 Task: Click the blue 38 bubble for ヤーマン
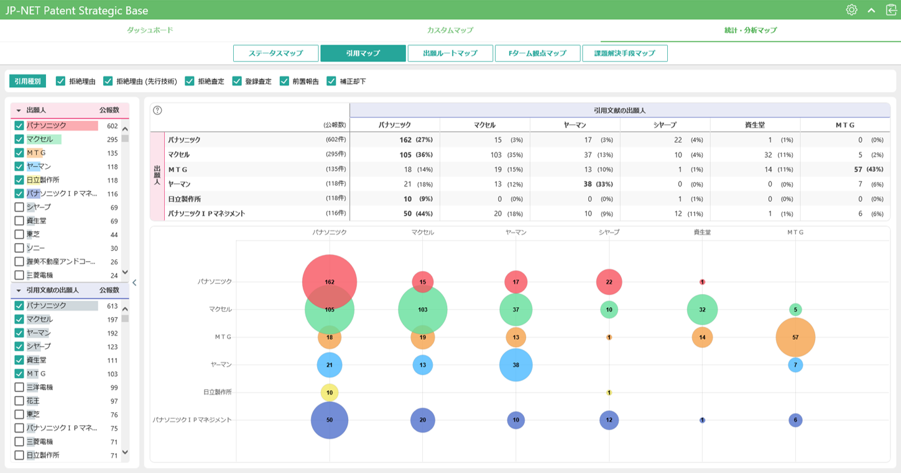coord(516,365)
